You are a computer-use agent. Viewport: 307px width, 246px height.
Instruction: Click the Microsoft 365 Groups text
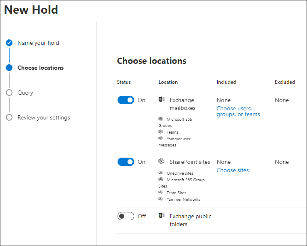click(x=175, y=122)
